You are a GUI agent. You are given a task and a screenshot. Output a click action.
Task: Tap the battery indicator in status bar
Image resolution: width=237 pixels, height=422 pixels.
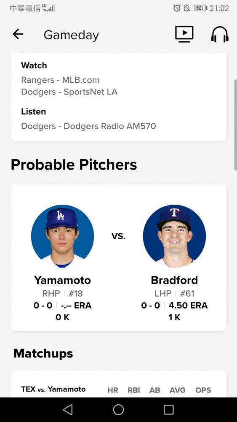[x=200, y=8]
